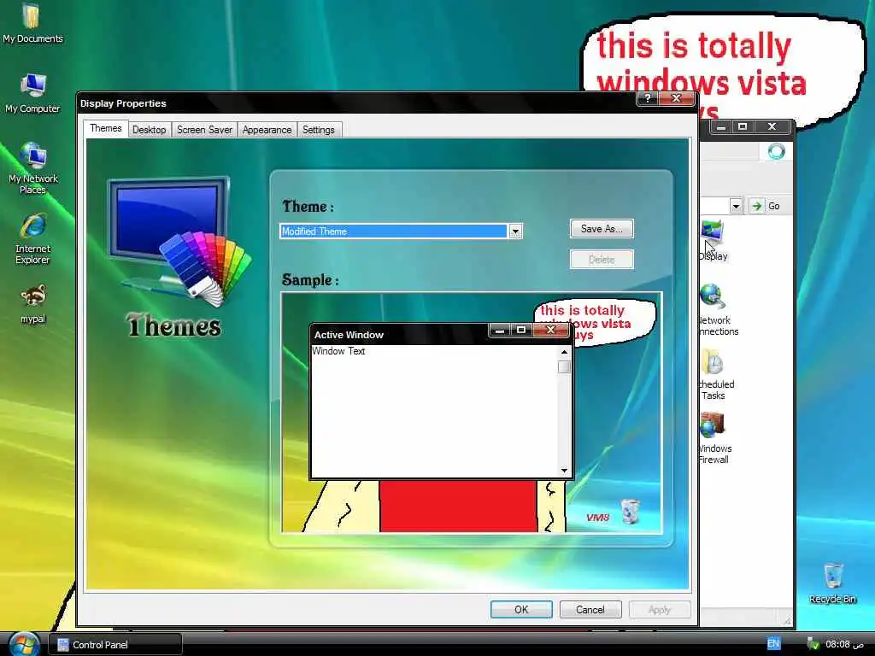The height and width of the screenshot is (656, 875).
Task: Open the Screen Saver tab
Action: point(204,130)
